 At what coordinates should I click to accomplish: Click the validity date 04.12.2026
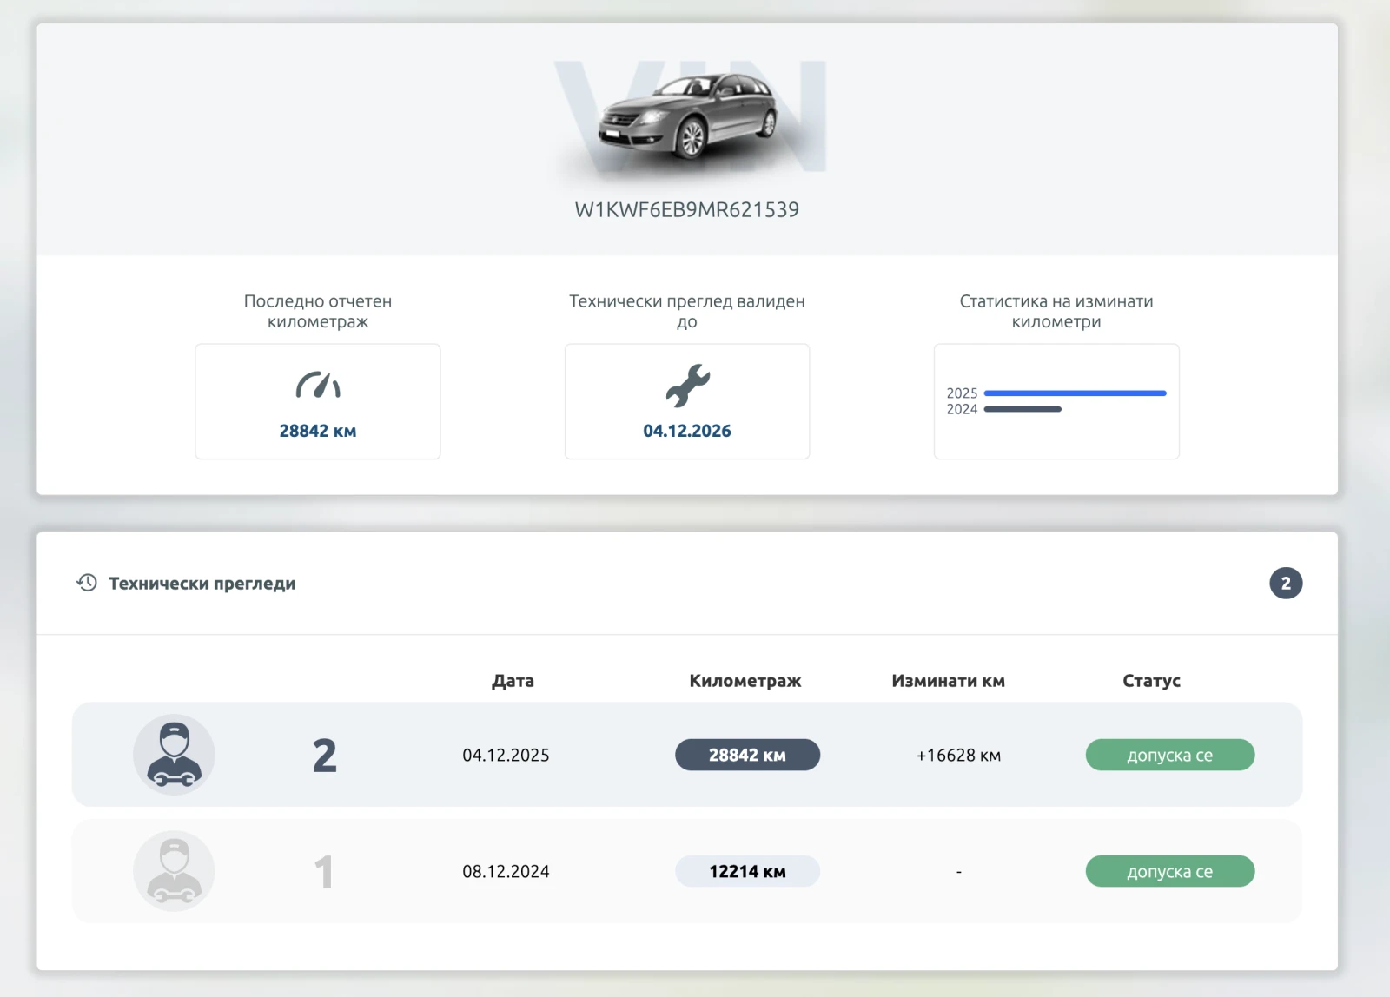687,431
